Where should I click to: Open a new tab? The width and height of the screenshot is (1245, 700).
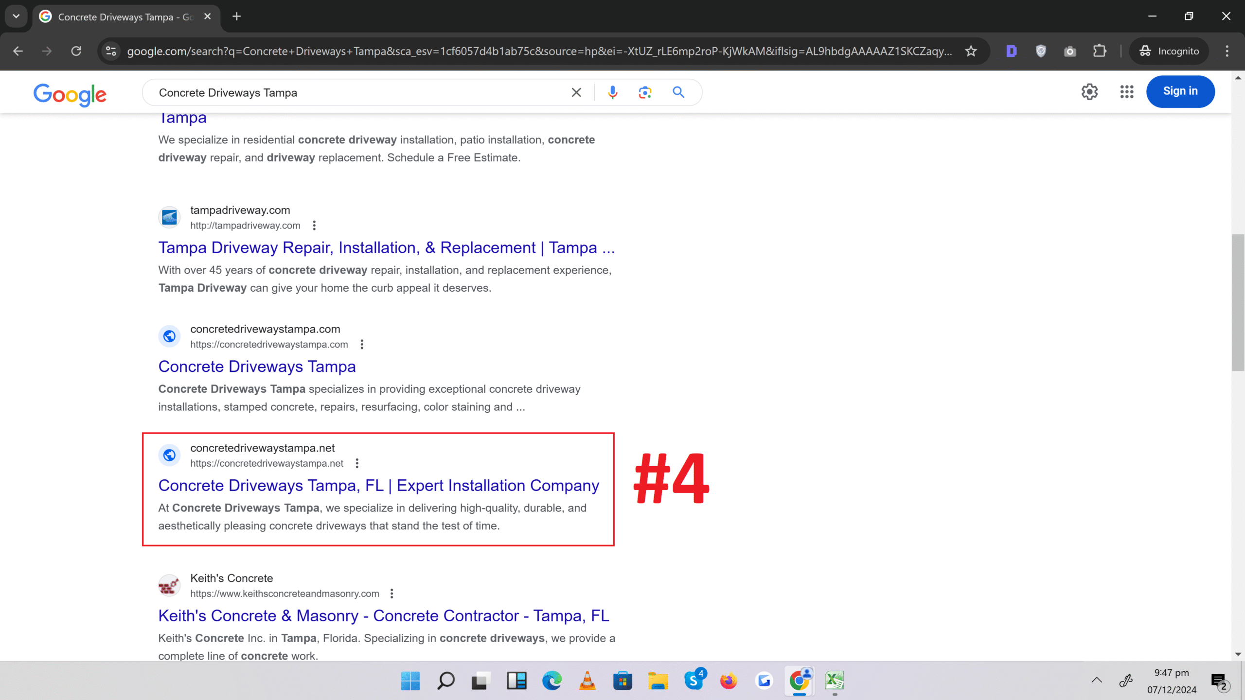[x=236, y=17]
